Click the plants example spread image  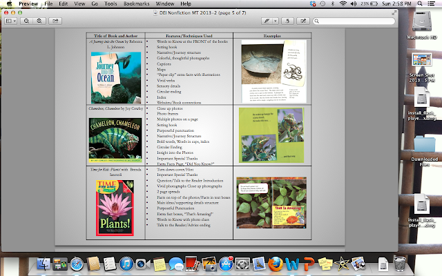click(271, 203)
